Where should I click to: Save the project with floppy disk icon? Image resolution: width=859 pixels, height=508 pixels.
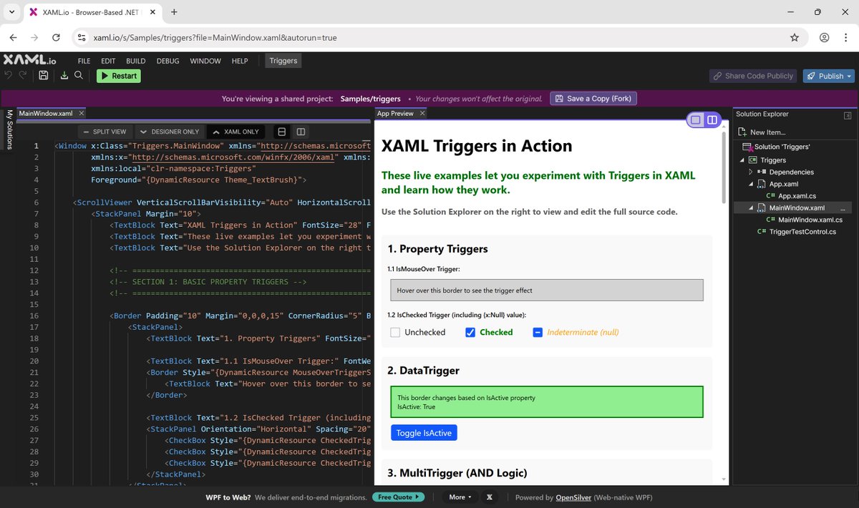pyautogui.click(x=44, y=75)
